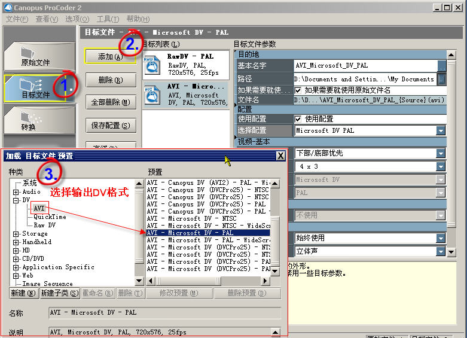The height and width of the screenshot is (338, 467).
Task: Click down arrow of parameters panel scrollbar
Action: (x=451, y=252)
